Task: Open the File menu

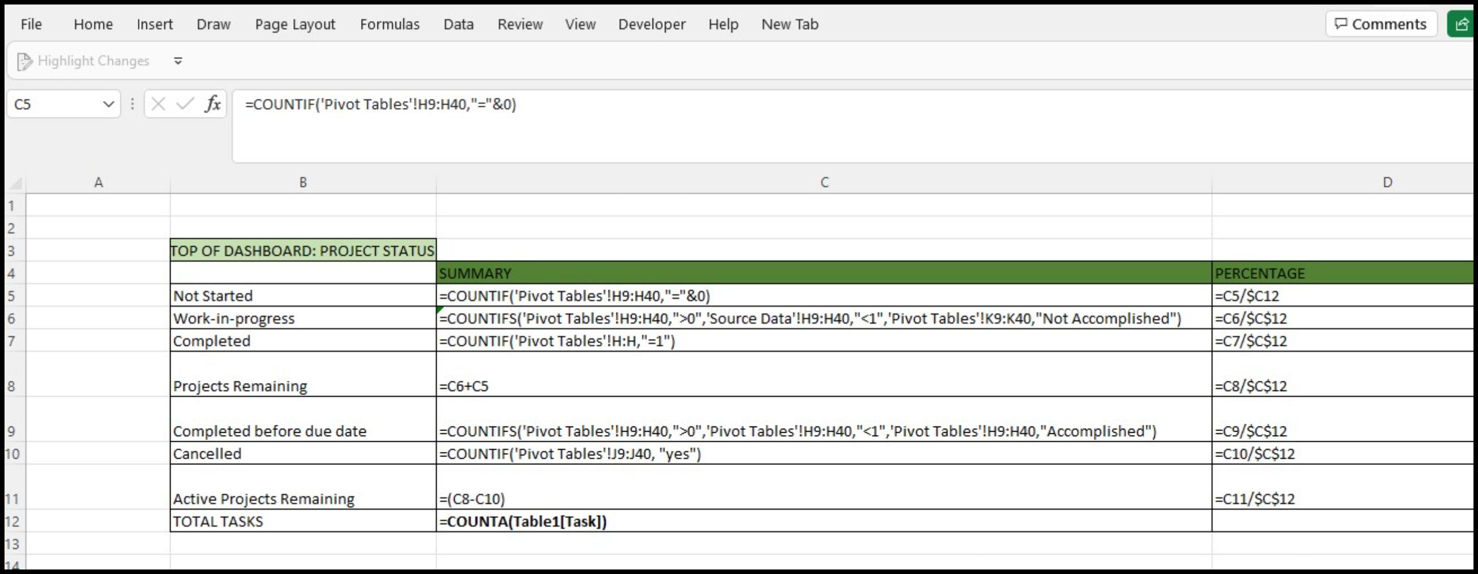Action: (31, 24)
